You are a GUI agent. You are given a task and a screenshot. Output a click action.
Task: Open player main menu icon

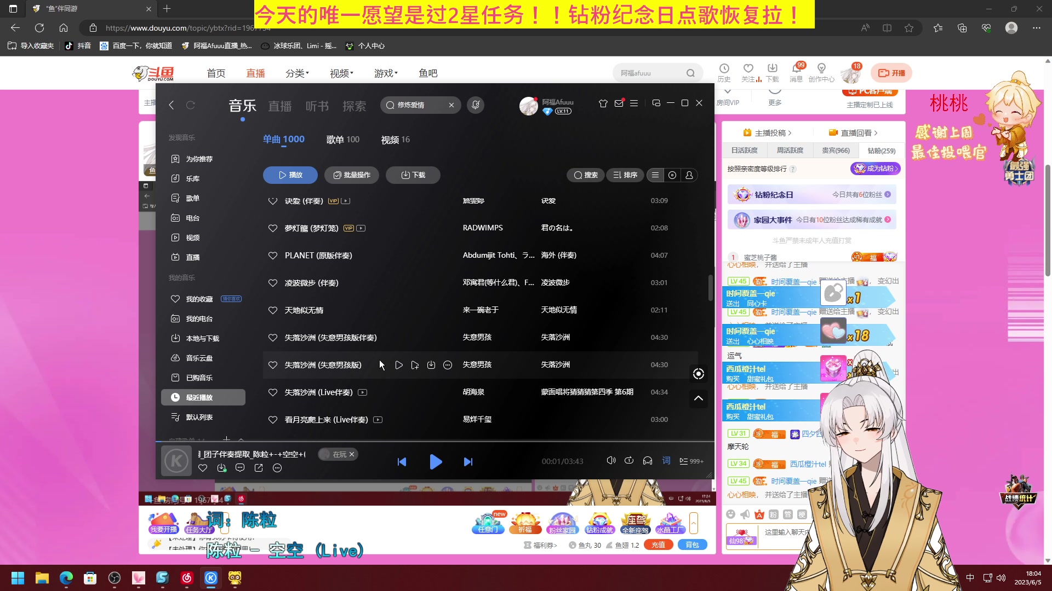click(x=634, y=103)
